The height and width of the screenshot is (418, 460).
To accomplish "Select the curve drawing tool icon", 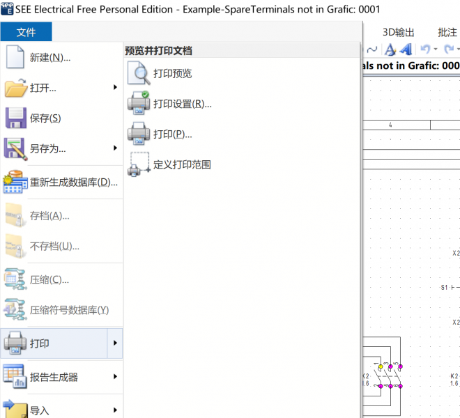I will pos(371,49).
